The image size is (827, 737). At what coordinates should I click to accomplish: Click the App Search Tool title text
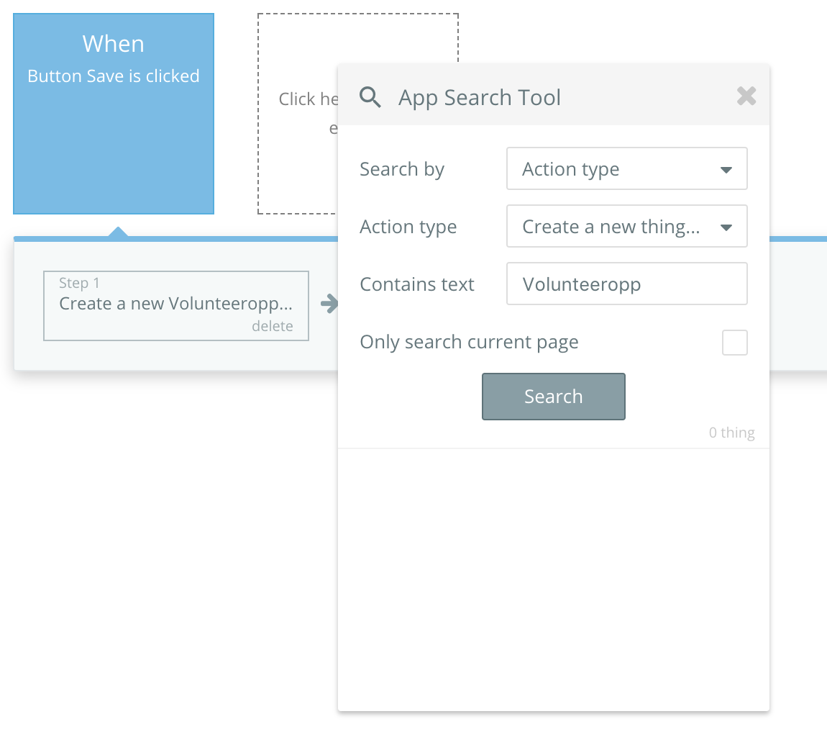tap(480, 98)
